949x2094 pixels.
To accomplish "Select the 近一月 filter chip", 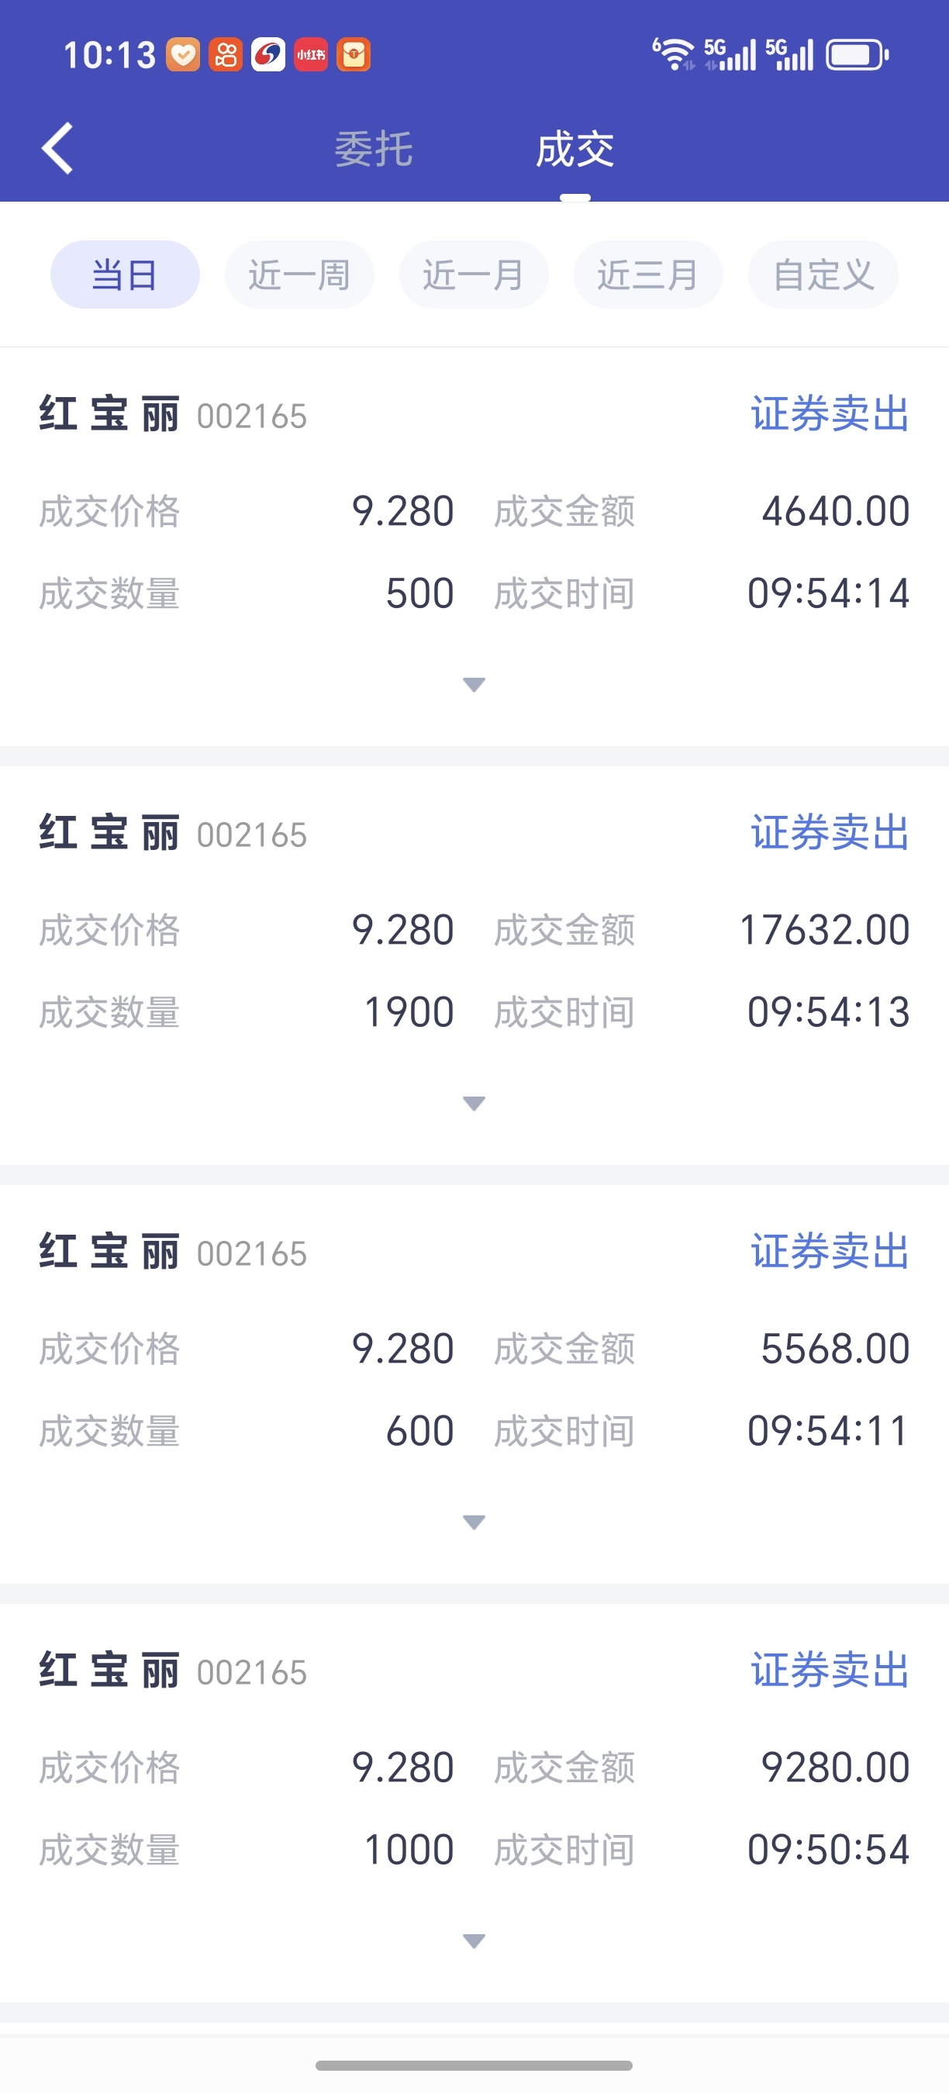I will click(x=474, y=275).
